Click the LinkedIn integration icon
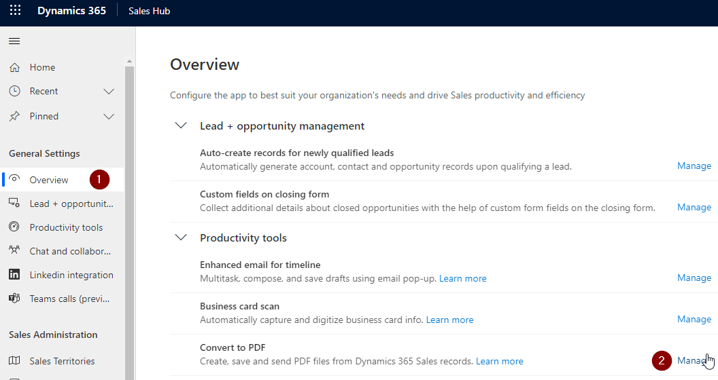This screenshot has height=380, width=718. click(x=15, y=274)
